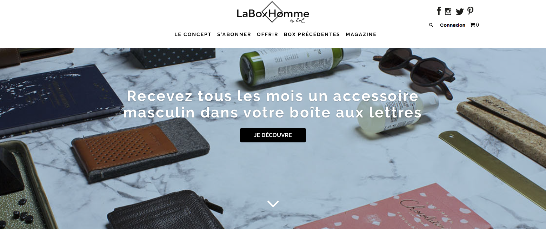This screenshot has height=229, width=546.
Task: Click the Connexion link
Action: click(453, 25)
